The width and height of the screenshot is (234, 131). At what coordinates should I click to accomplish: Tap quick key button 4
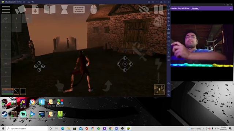(6, 63)
